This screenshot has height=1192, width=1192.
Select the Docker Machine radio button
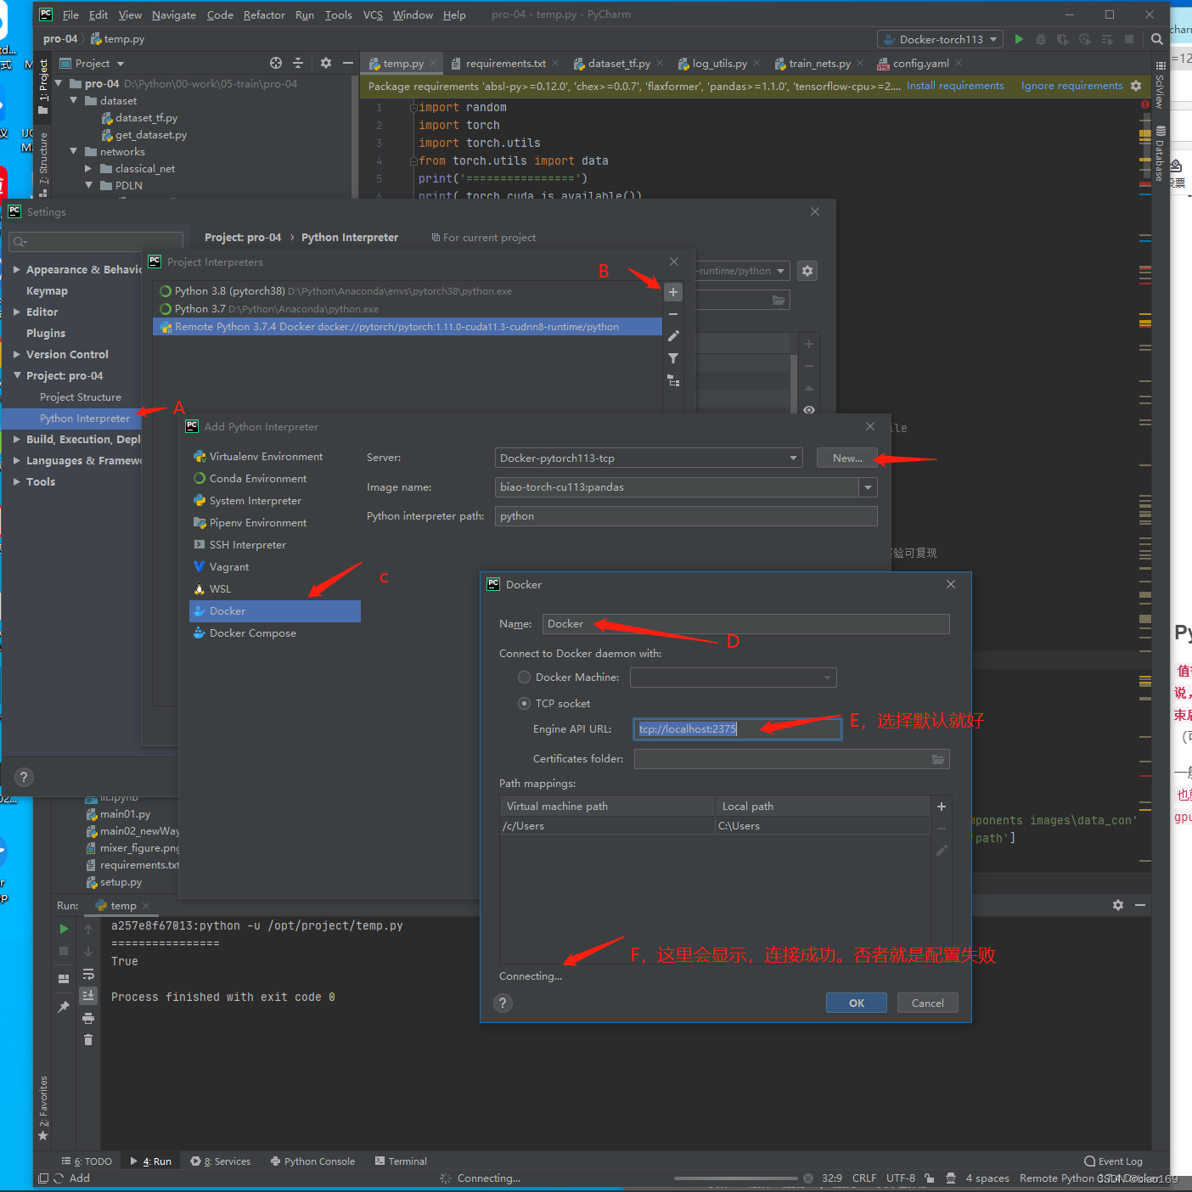coord(525,677)
